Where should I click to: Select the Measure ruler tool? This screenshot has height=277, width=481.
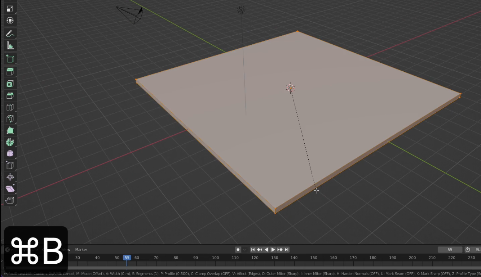click(x=10, y=46)
